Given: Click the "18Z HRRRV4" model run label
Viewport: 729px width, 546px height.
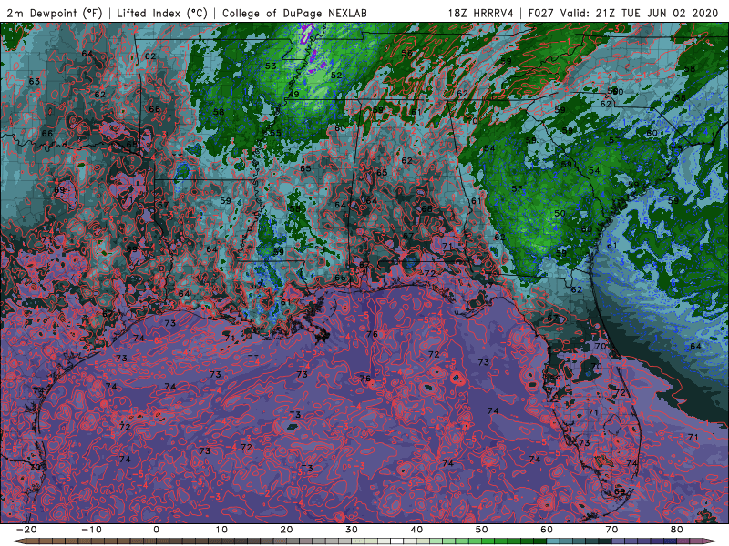Looking at the screenshot, I should pos(481,13).
